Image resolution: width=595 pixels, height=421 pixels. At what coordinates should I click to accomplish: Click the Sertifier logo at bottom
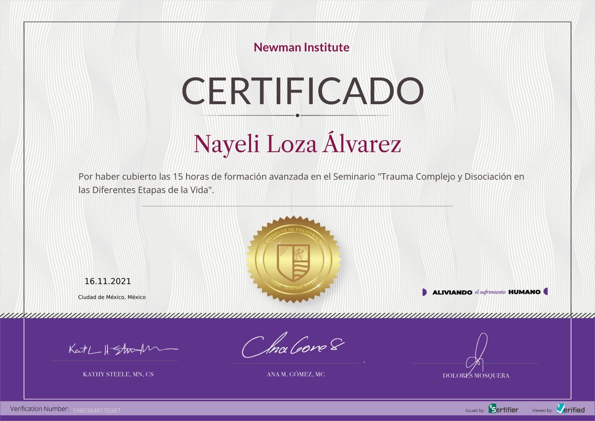point(503,409)
